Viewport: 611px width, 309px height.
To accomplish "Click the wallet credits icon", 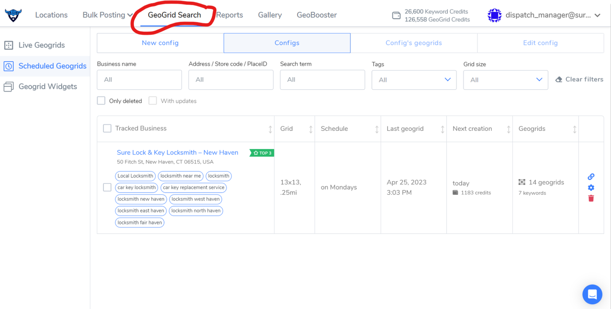I will (396, 16).
